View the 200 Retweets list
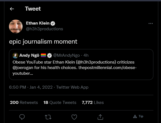The width and height of the screenshot is (161, 123). tap(24, 103)
